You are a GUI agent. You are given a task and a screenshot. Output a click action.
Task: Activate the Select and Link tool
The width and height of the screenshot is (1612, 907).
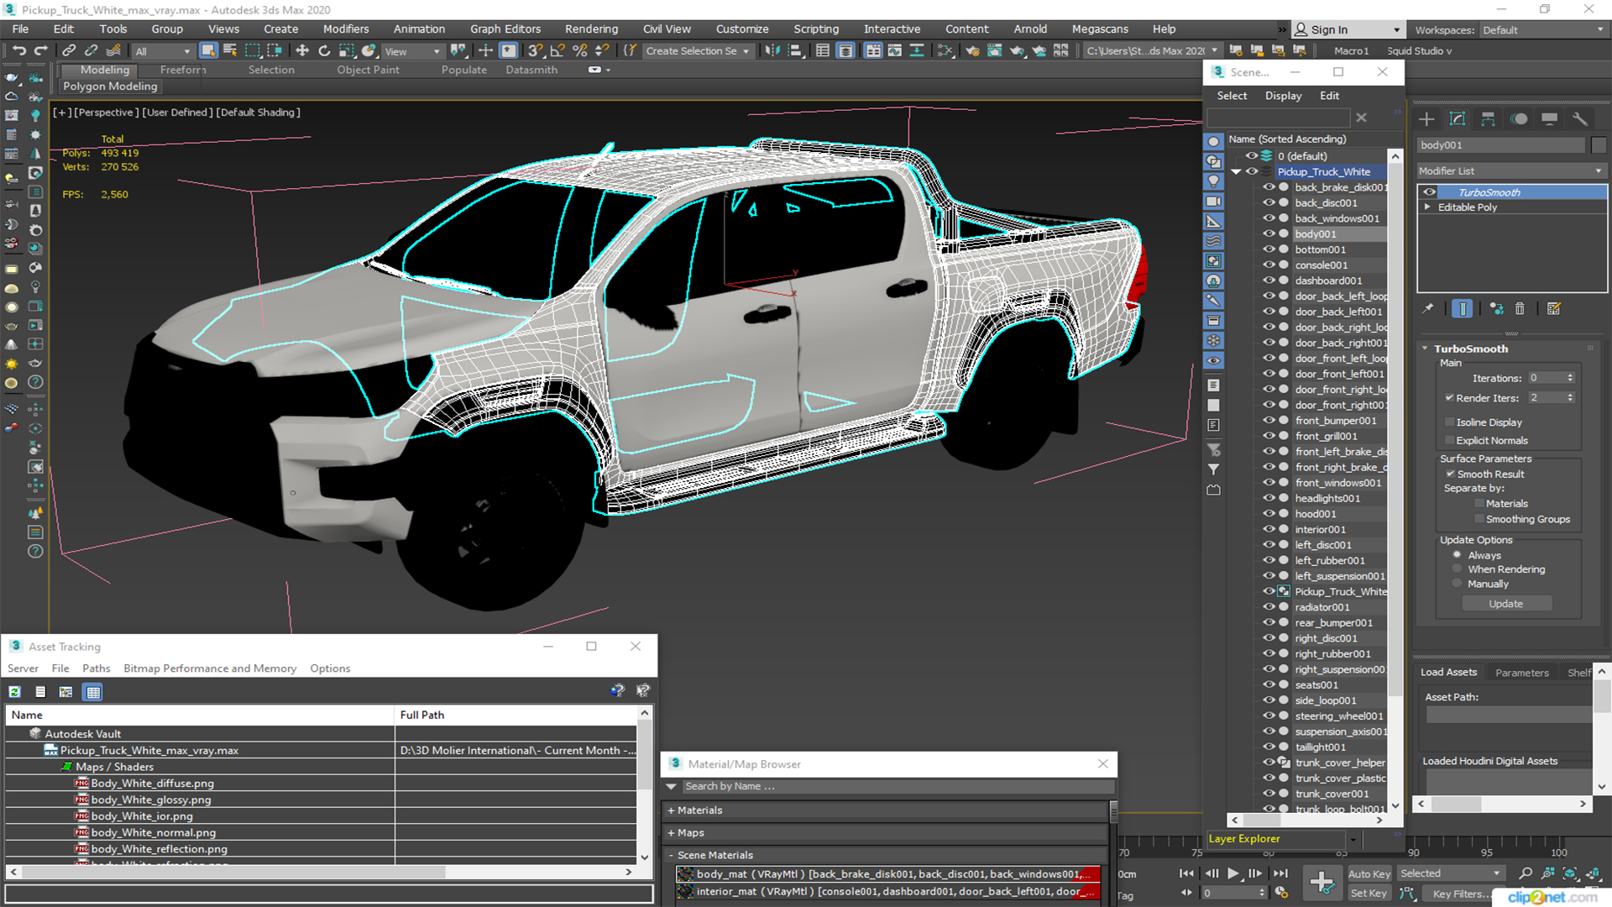70,50
